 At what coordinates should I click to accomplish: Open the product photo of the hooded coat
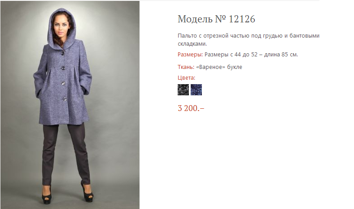click(x=70, y=105)
